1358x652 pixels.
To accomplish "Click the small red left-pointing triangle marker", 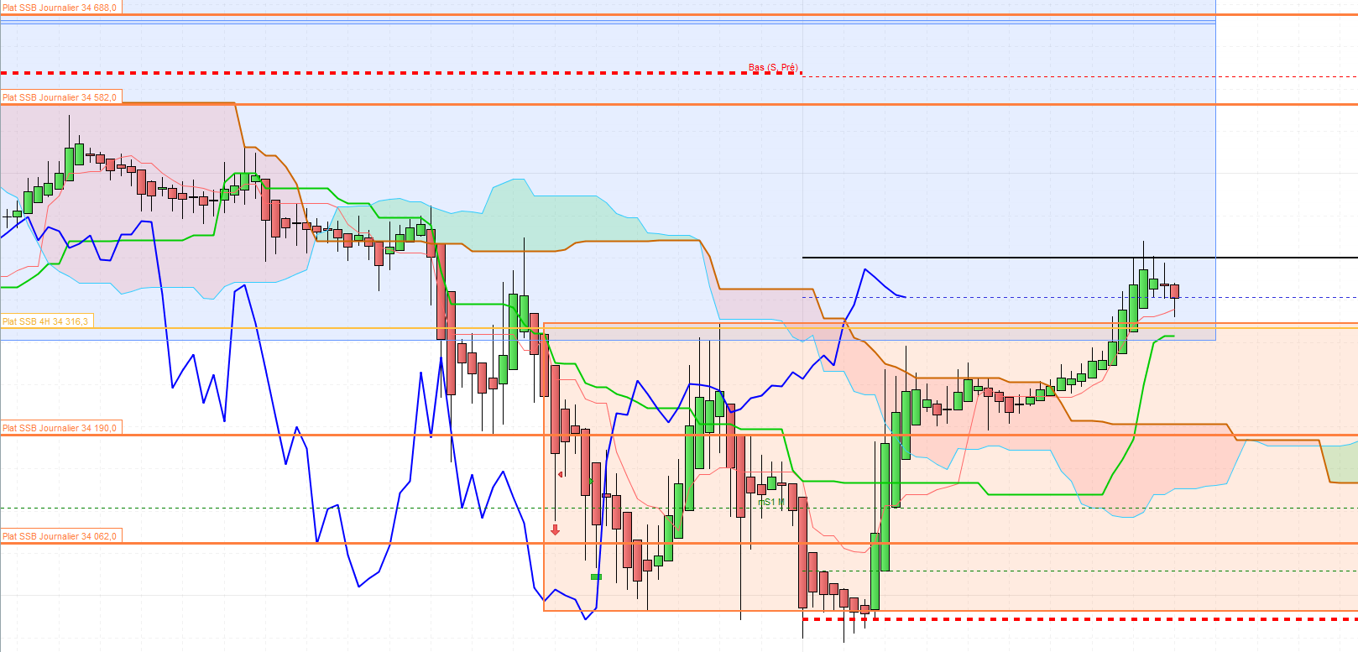I will (561, 475).
